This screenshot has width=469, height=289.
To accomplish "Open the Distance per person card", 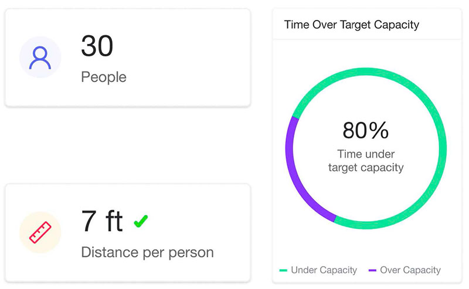I will point(128,233).
